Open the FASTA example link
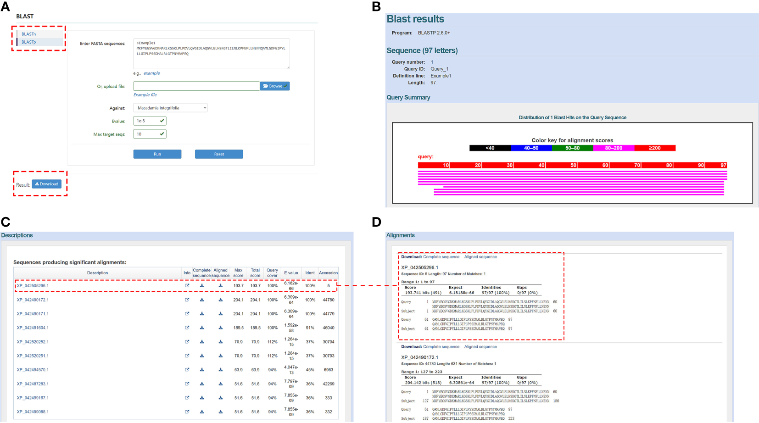The width and height of the screenshot is (759, 423). pos(153,73)
